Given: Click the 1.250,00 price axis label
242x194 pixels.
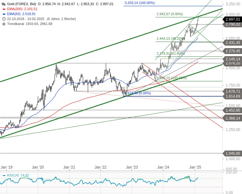Looking at the screenshot, I should tap(233, 129).
